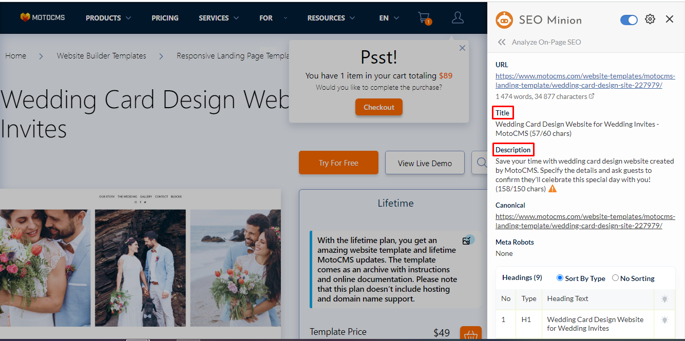This screenshot has width=685, height=341.
Task: Go to Website Builder Templates breadcrumb
Action: 101,55
